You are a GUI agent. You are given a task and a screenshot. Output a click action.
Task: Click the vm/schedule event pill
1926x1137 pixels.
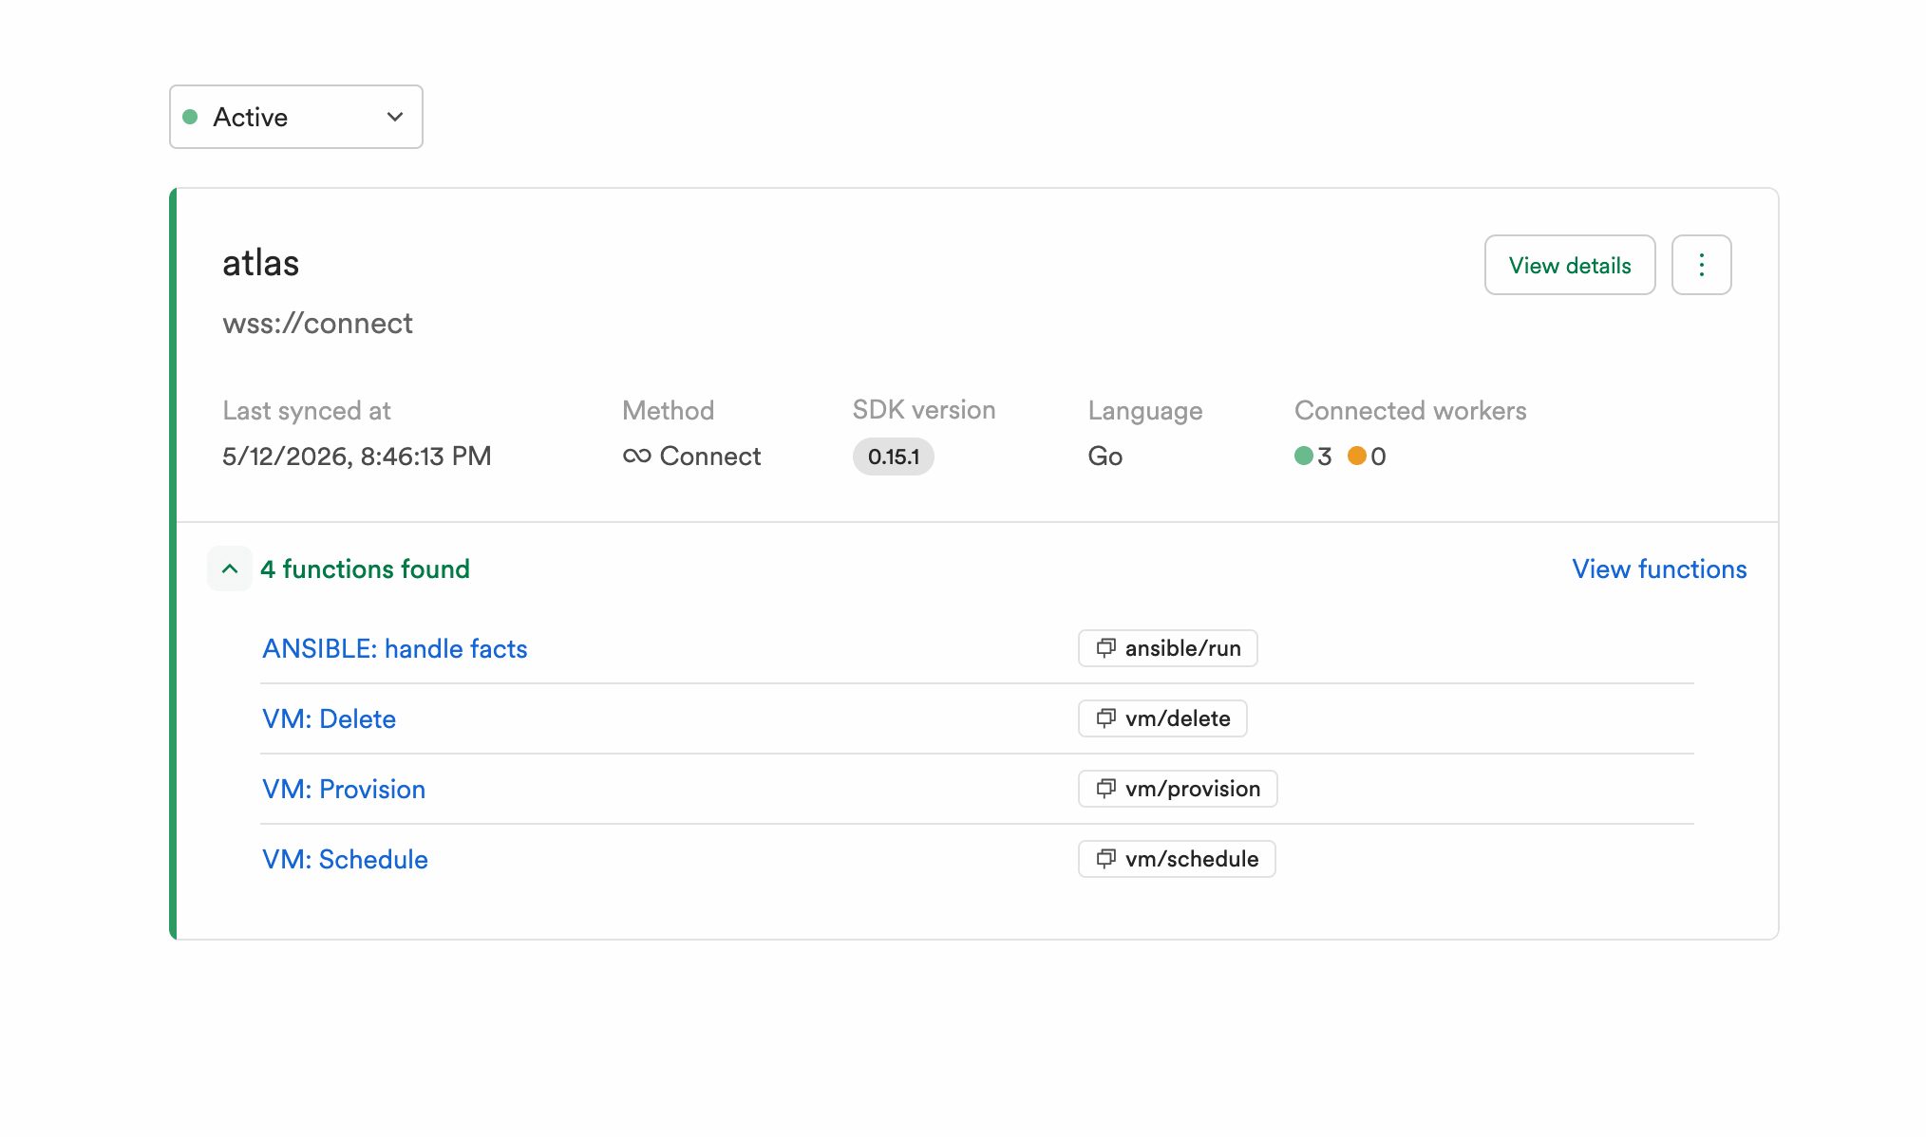[1177, 859]
